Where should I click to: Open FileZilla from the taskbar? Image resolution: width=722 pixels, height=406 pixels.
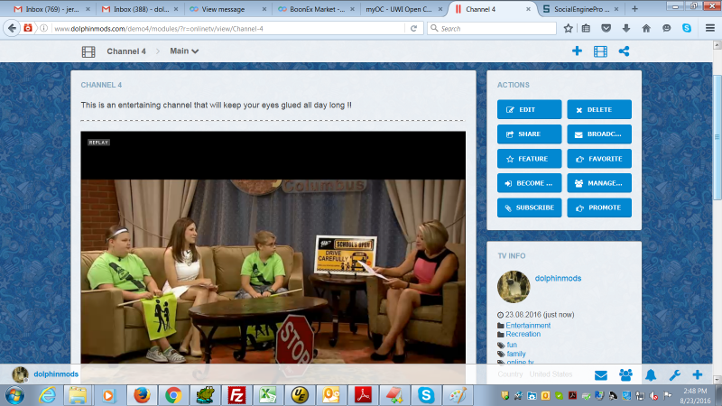(x=236, y=395)
